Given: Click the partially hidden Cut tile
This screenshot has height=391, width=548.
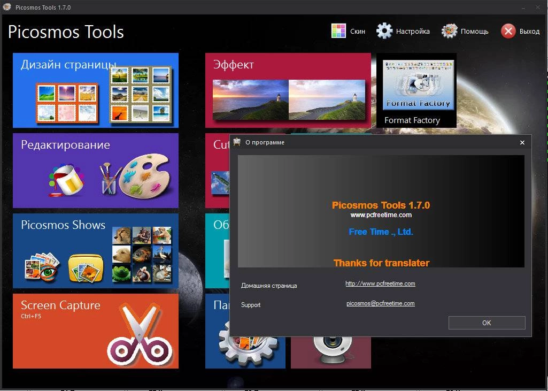Looking at the screenshot, I should 218,170.
